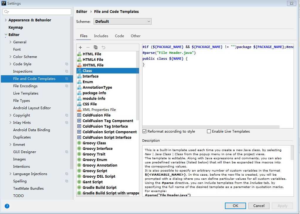Viewport: 300px width, 214px height.
Task: Click the XML Properties File icon
Action: point(79,110)
